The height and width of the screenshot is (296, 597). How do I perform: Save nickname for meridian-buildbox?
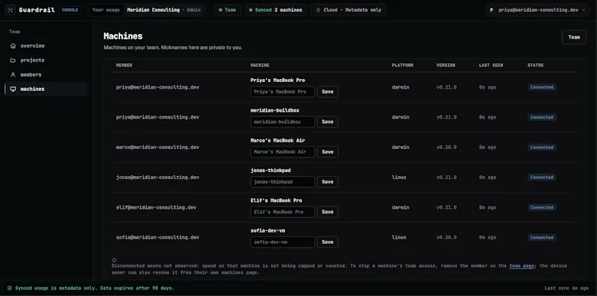[328, 122]
